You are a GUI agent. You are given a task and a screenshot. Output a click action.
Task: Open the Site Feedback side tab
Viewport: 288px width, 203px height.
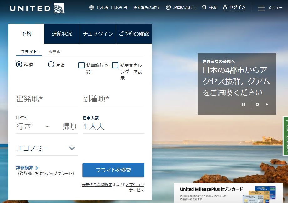point(285,136)
